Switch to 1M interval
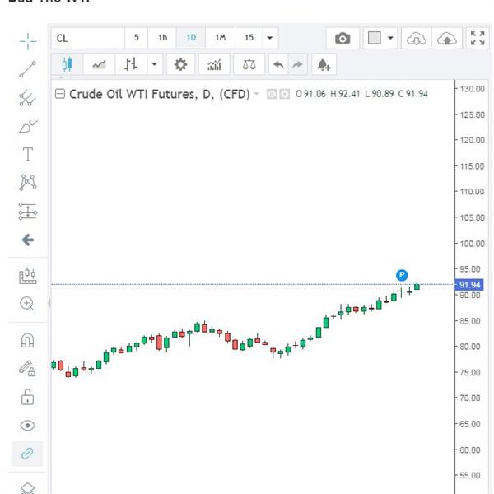This screenshot has height=494, width=494. (x=220, y=38)
